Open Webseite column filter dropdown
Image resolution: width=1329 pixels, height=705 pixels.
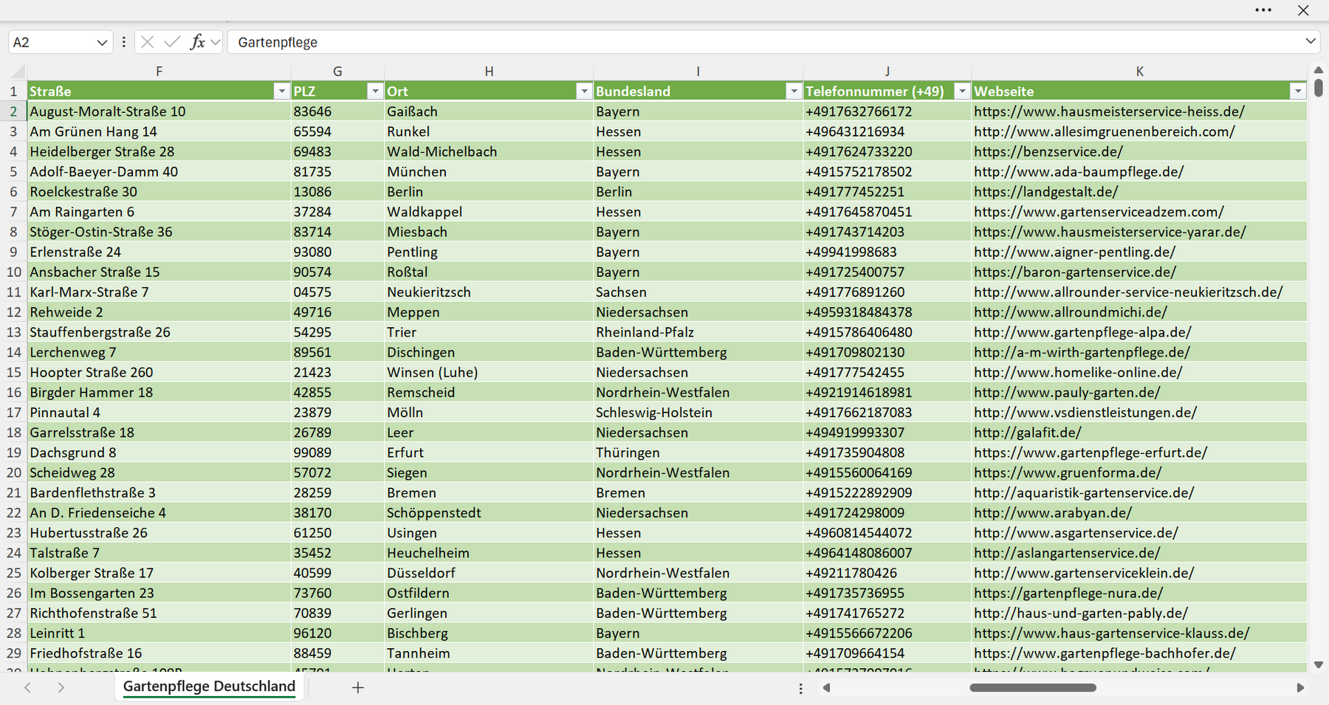coord(1298,91)
